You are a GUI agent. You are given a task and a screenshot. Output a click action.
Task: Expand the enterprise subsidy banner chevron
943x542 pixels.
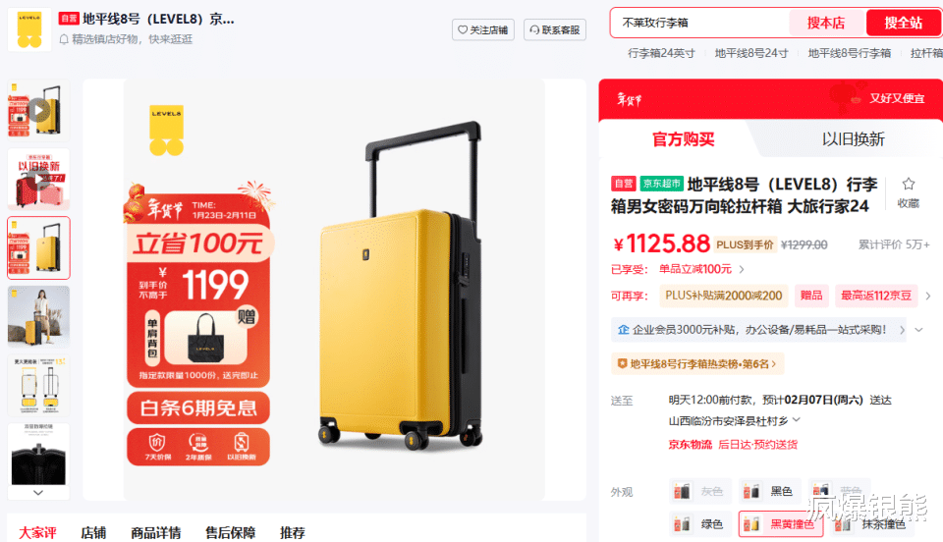(918, 329)
